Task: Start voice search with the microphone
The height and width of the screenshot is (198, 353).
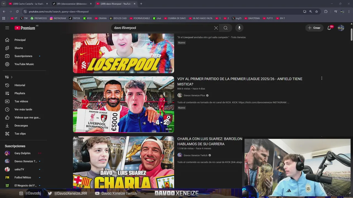Action: [x=239, y=28]
